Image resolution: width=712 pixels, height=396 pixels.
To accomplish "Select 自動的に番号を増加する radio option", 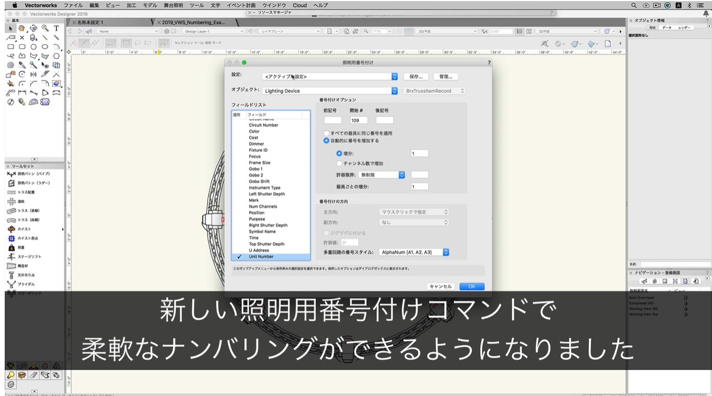I will tap(326, 141).
